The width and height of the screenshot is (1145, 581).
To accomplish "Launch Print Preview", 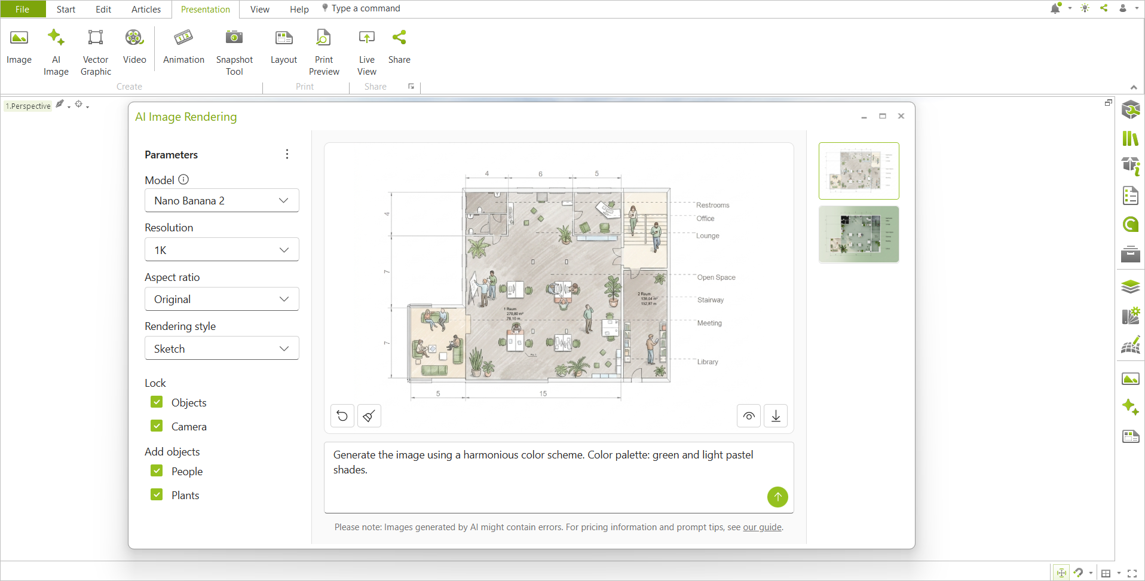I will 324,52.
